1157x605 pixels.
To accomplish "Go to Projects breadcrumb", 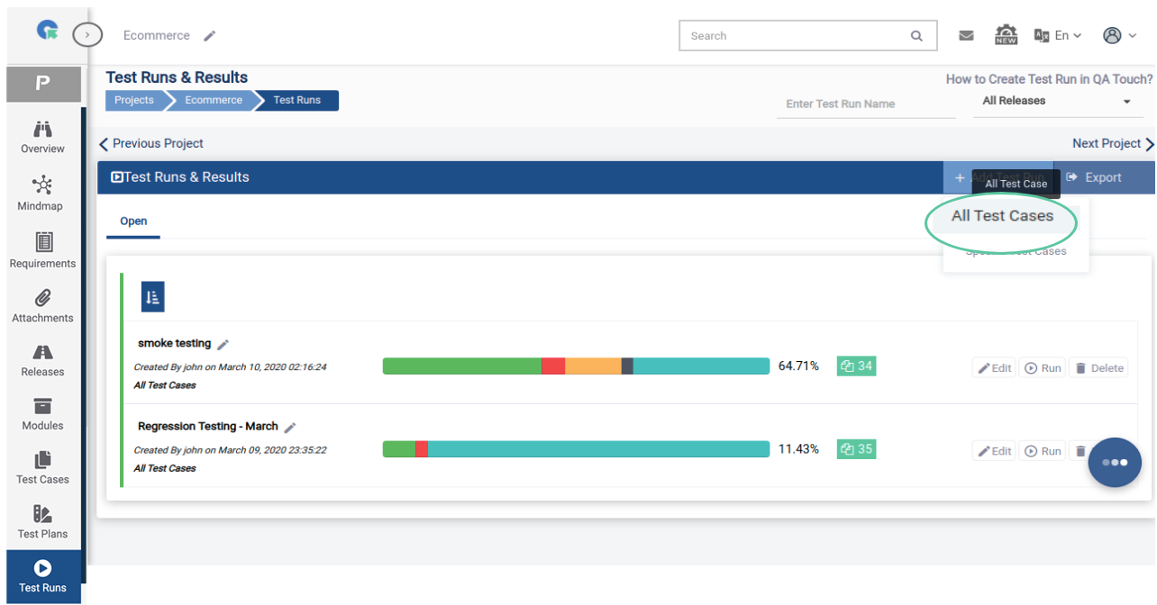I will pos(134,100).
